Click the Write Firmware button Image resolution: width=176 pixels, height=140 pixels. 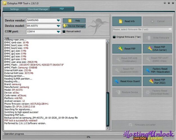pyautogui.click(x=157, y=38)
